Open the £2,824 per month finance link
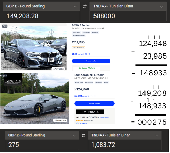Viewport: 170px width, 153px height. [x=85, y=96]
